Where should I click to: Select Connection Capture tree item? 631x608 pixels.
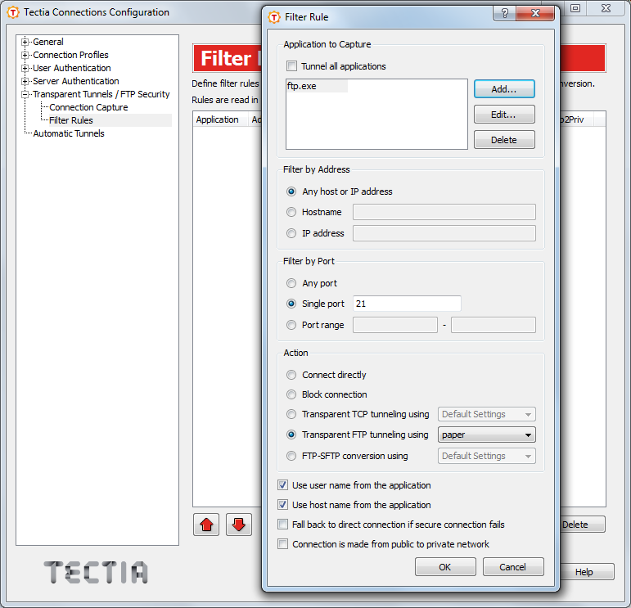point(88,107)
